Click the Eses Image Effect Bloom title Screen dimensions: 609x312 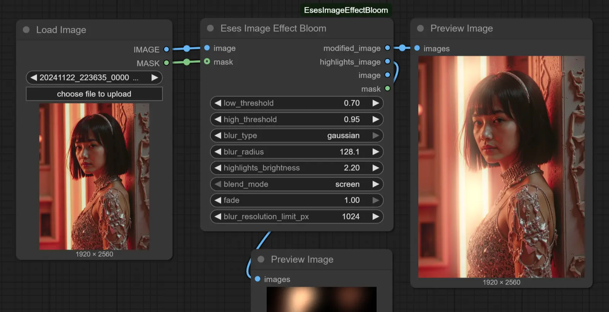coord(273,28)
